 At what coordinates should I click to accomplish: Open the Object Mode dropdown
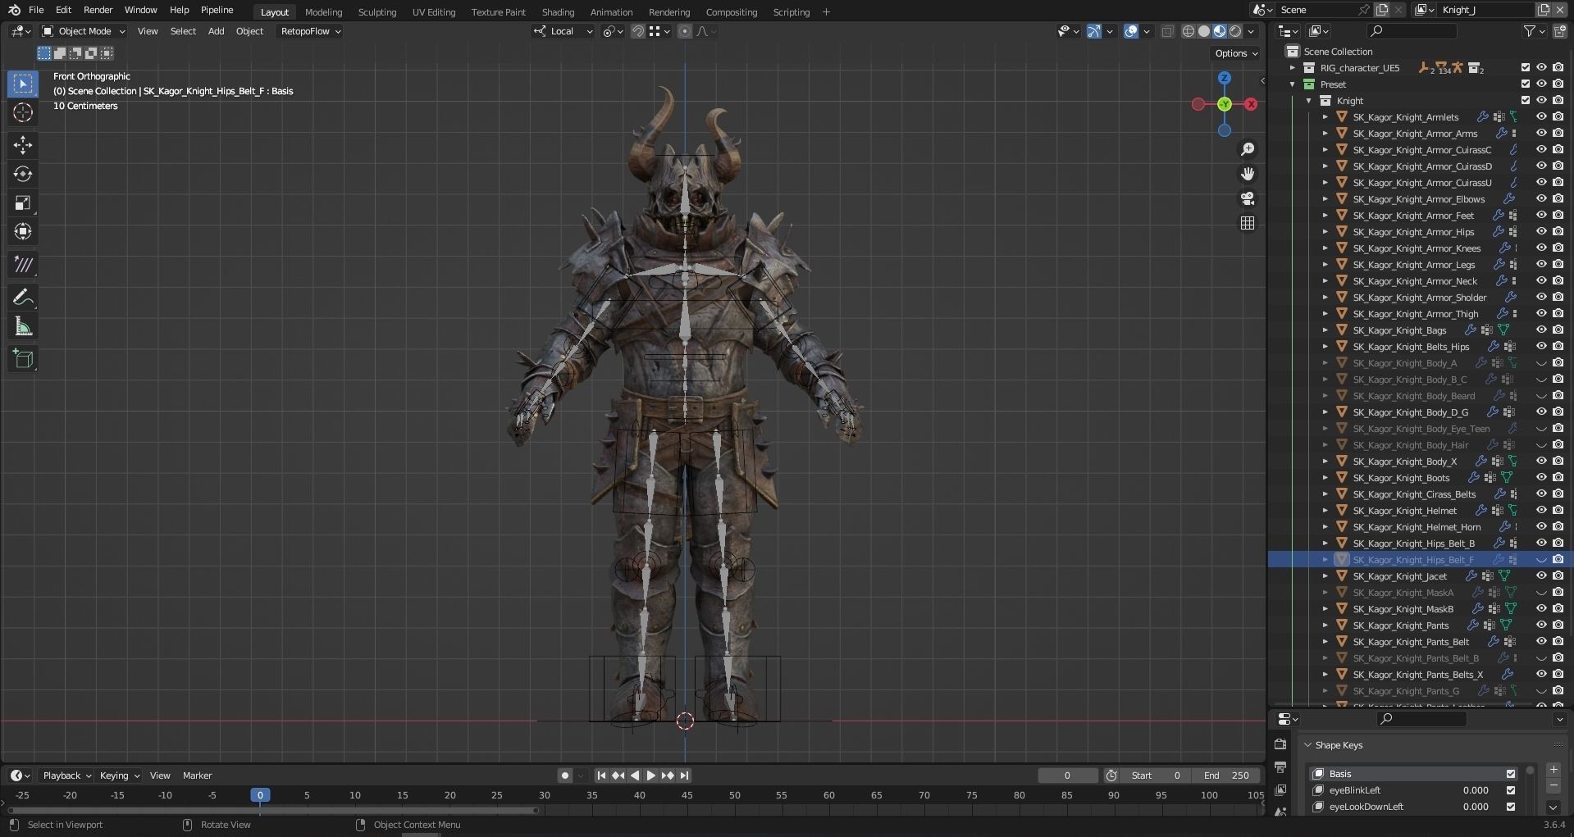click(x=84, y=31)
